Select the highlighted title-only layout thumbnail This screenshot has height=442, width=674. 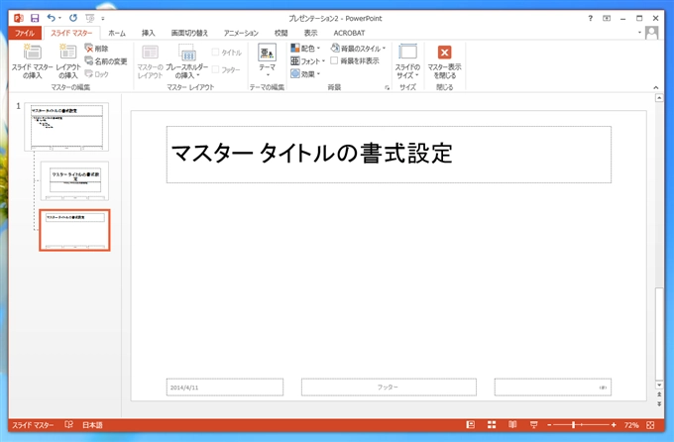pyautogui.click(x=74, y=230)
